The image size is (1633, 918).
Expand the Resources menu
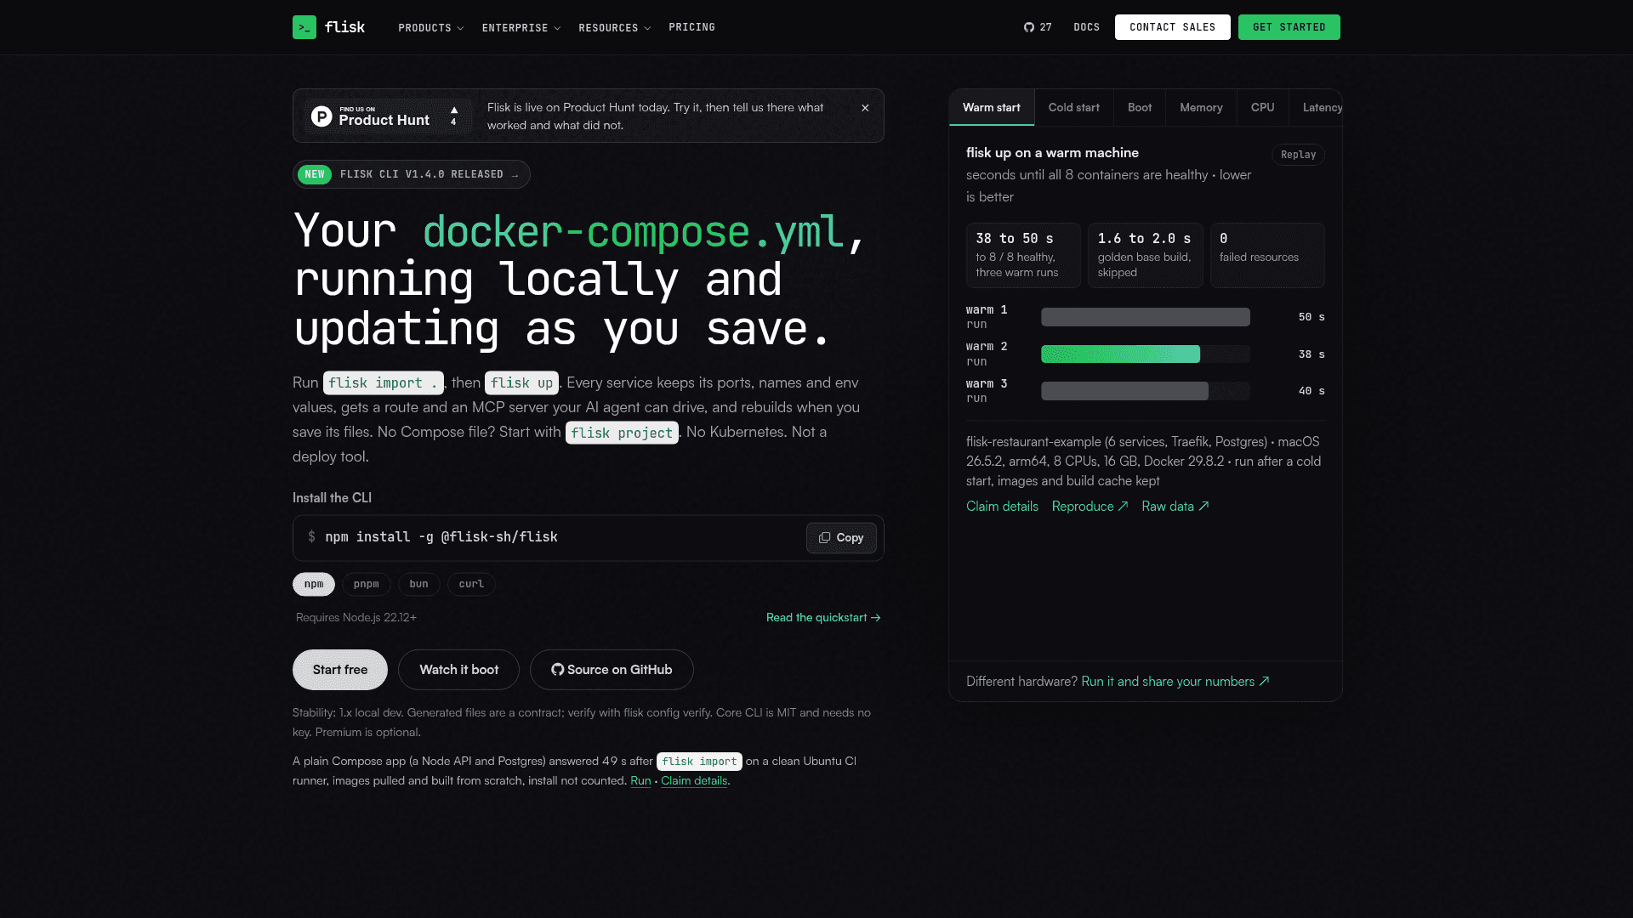point(615,28)
